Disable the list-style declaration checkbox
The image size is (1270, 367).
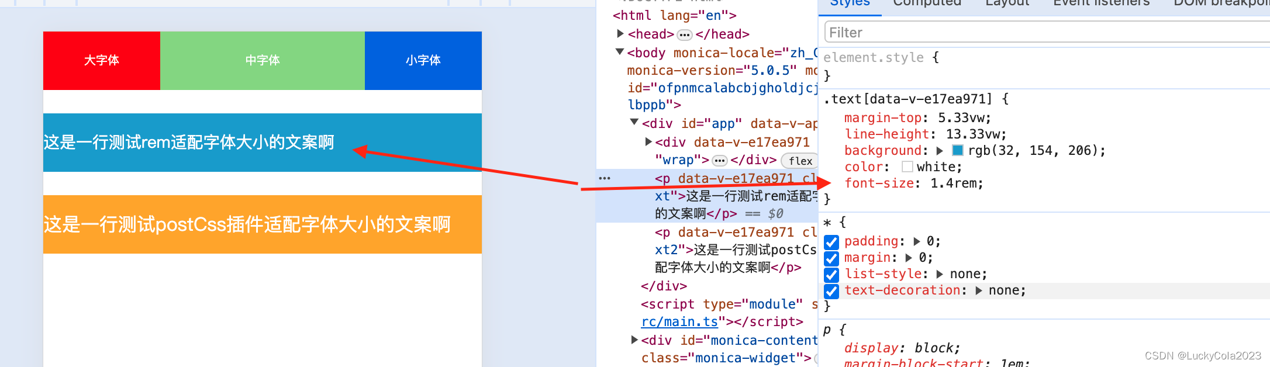[x=831, y=275]
